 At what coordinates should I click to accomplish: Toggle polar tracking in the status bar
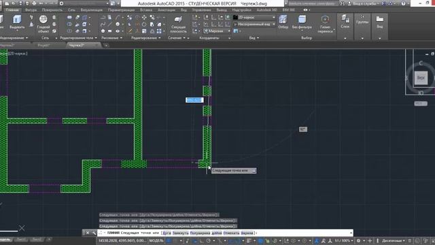(209, 240)
